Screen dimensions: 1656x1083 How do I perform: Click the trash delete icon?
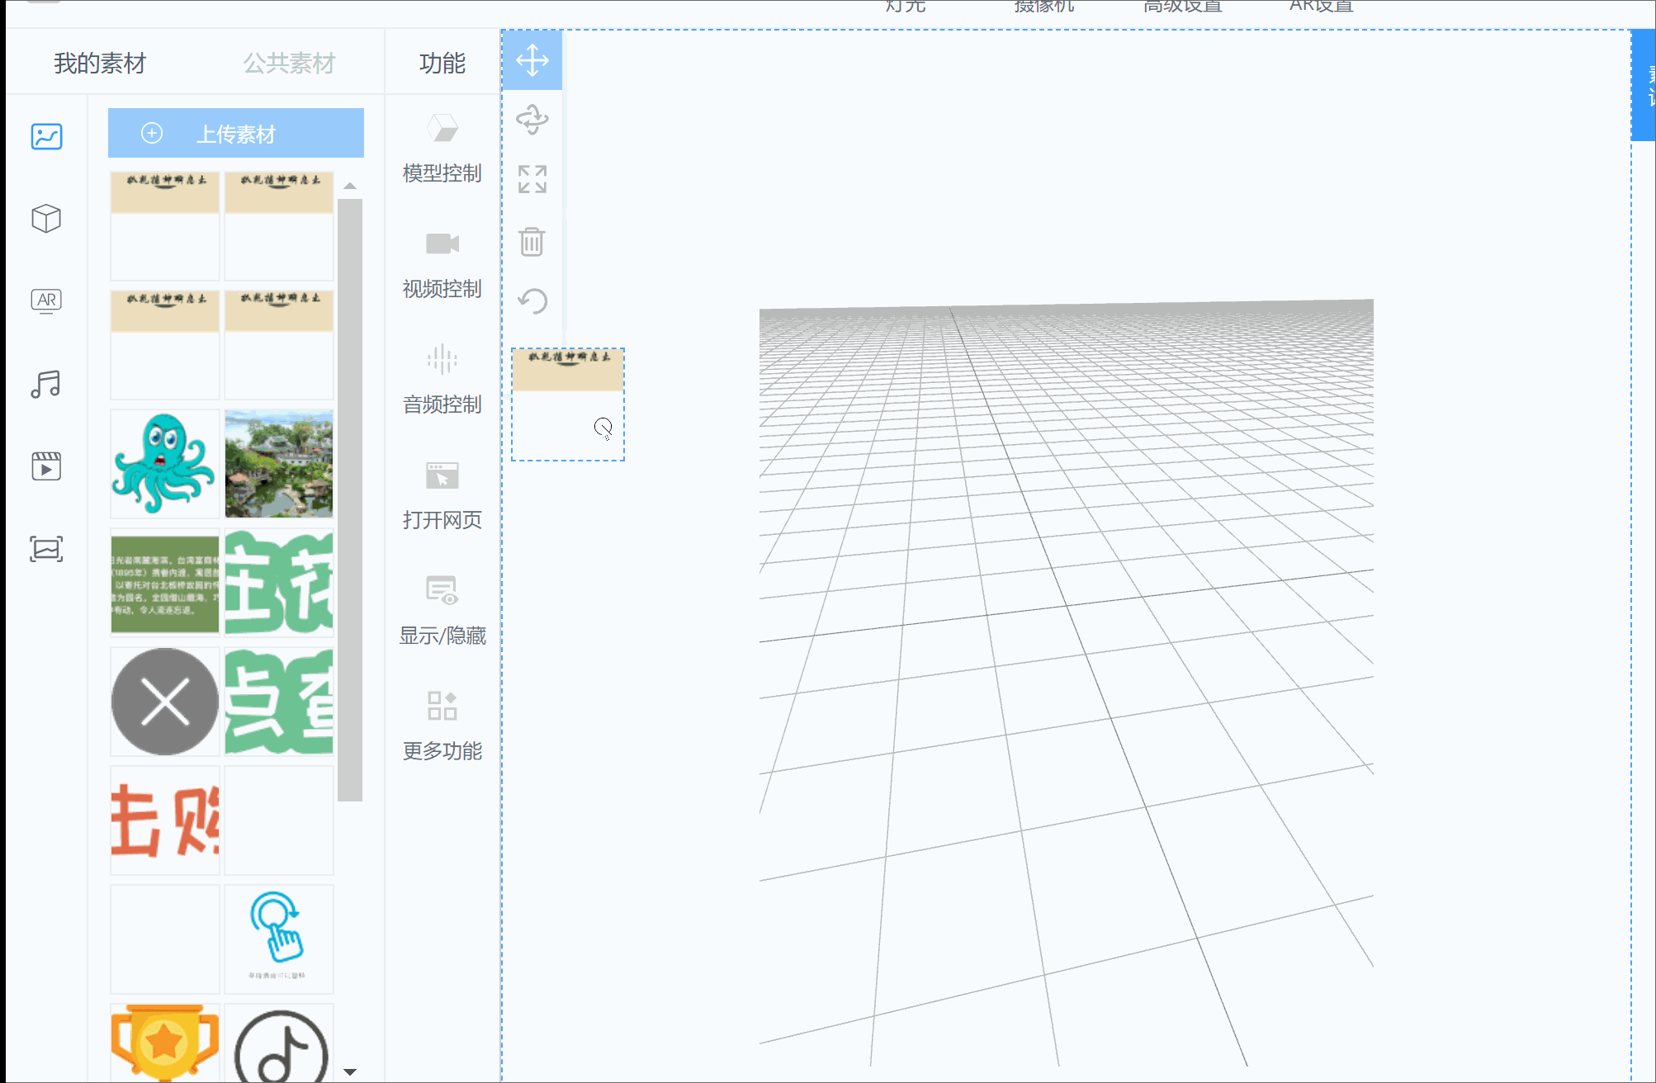(532, 242)
